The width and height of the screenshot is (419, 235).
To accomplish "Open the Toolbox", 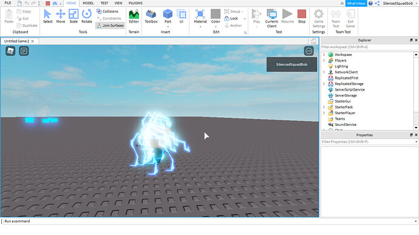I will click(x=151, y=16).
